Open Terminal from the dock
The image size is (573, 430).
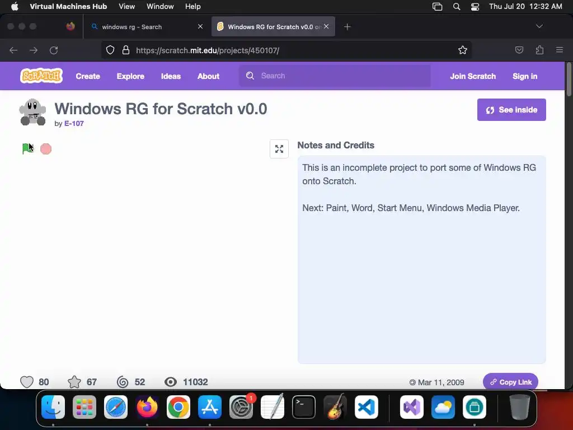click(304, 407)
